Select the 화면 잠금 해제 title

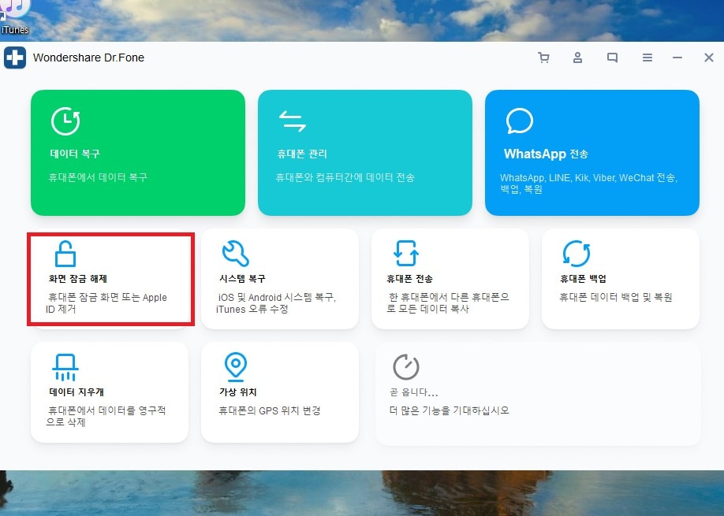(x=77, y=279)
